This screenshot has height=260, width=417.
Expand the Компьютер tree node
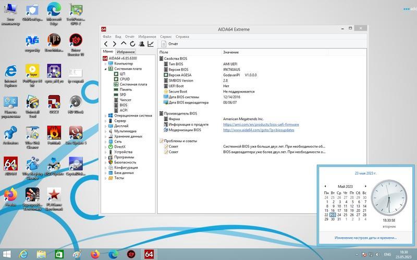[106, 63]
